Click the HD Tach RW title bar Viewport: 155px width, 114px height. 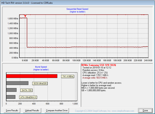(x=78, y=3)
